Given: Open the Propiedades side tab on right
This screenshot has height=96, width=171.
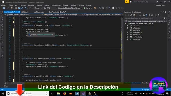Looking at the screenshot, I should pos(169,35).
